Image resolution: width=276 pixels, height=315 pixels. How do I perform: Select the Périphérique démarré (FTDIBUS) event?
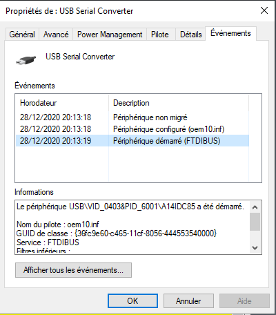point(132,141)
